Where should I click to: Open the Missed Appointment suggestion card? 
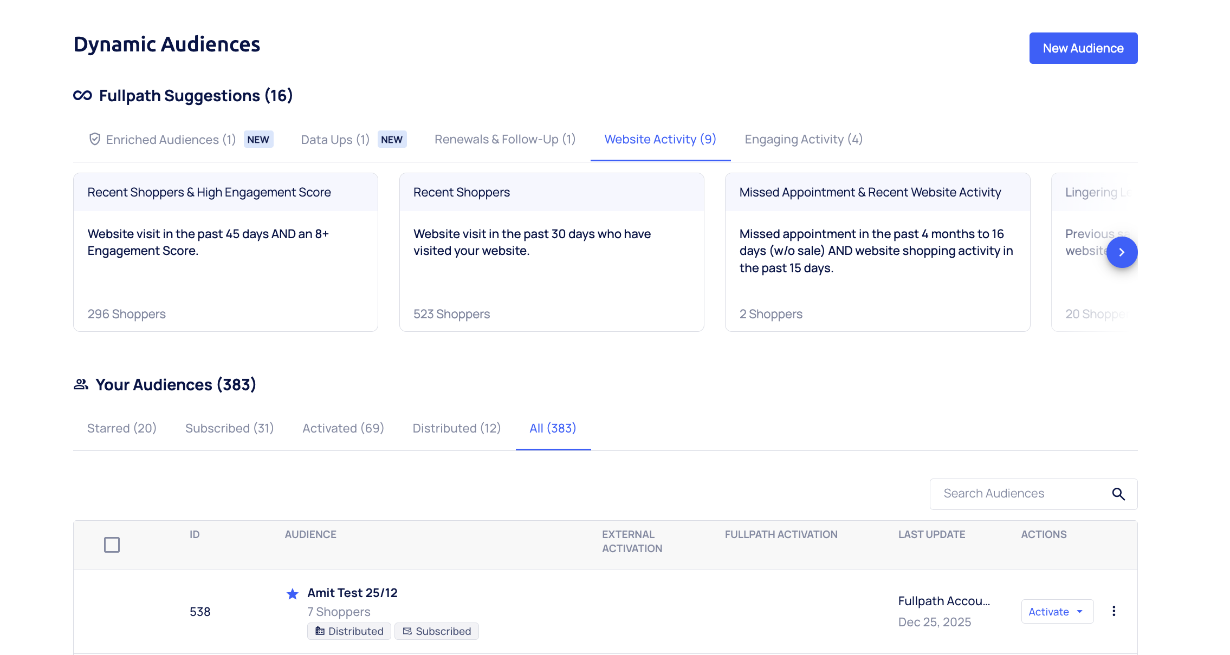coord(877,252)
